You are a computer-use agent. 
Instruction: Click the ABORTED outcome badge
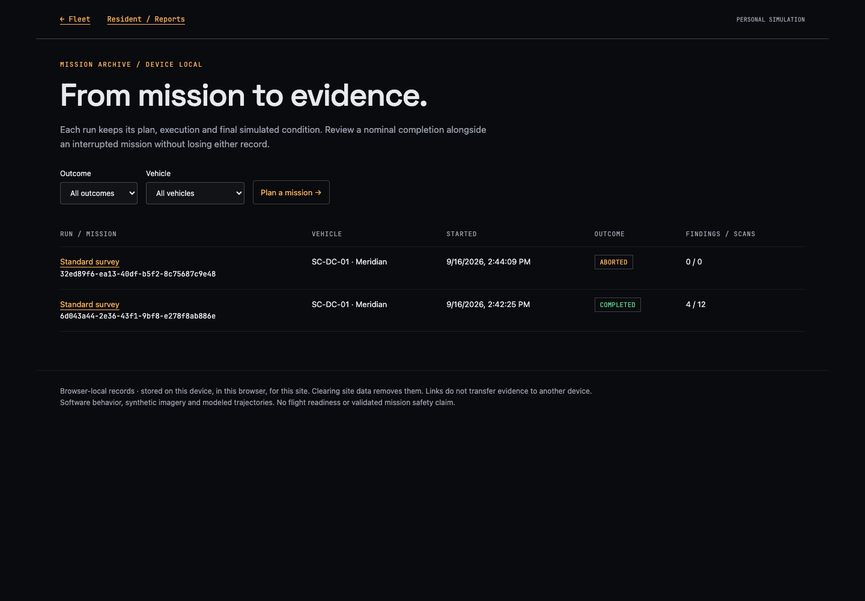(613, 262)
